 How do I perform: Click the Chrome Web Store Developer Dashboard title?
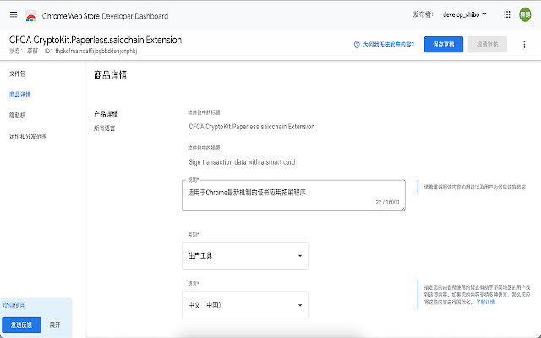[105, 16]
